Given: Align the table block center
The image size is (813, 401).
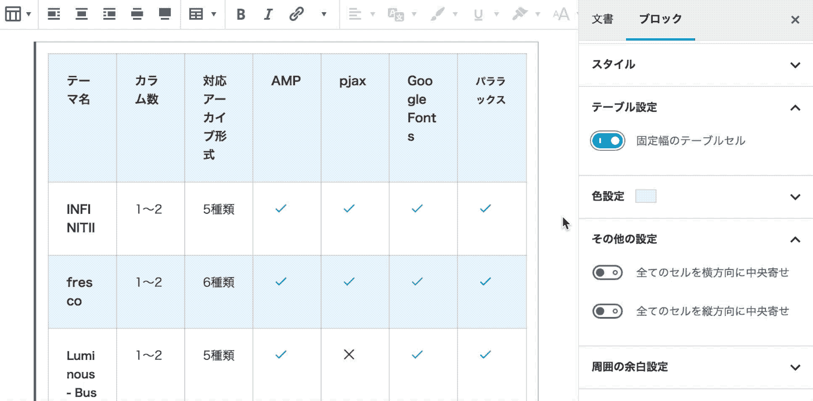Looking at the screenshot, I should 82,14.
